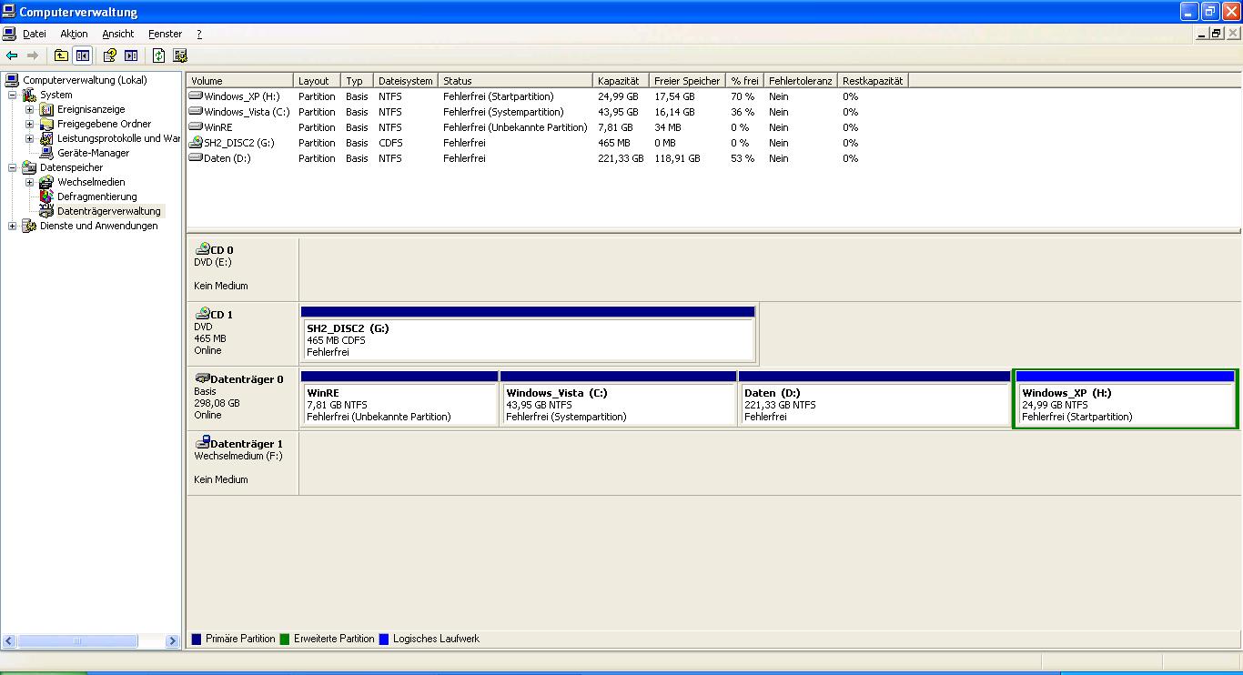Click 17,54 GB free space cell

(x=674, y=96)
